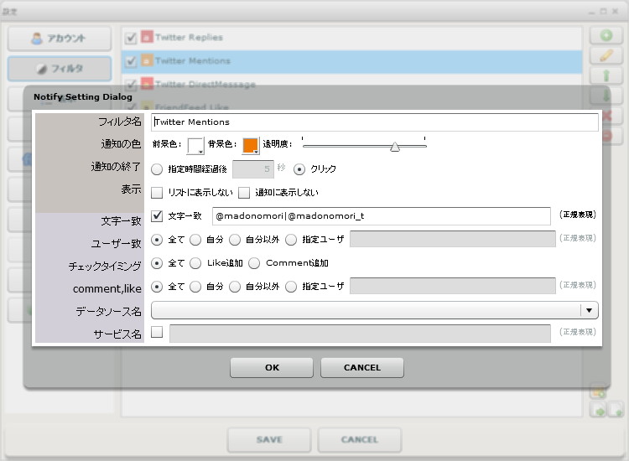Open the Account tab in settings

coord(60,39)
